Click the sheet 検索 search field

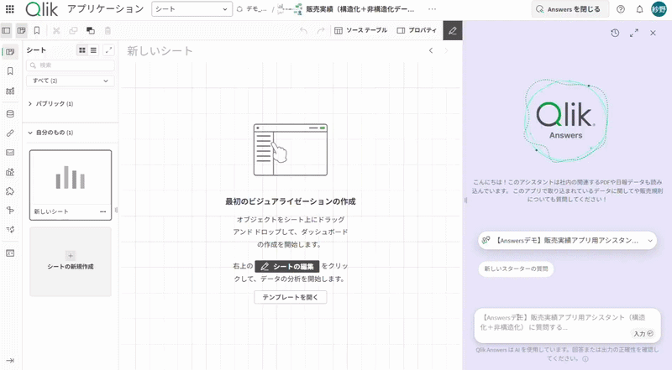(71, 65)
